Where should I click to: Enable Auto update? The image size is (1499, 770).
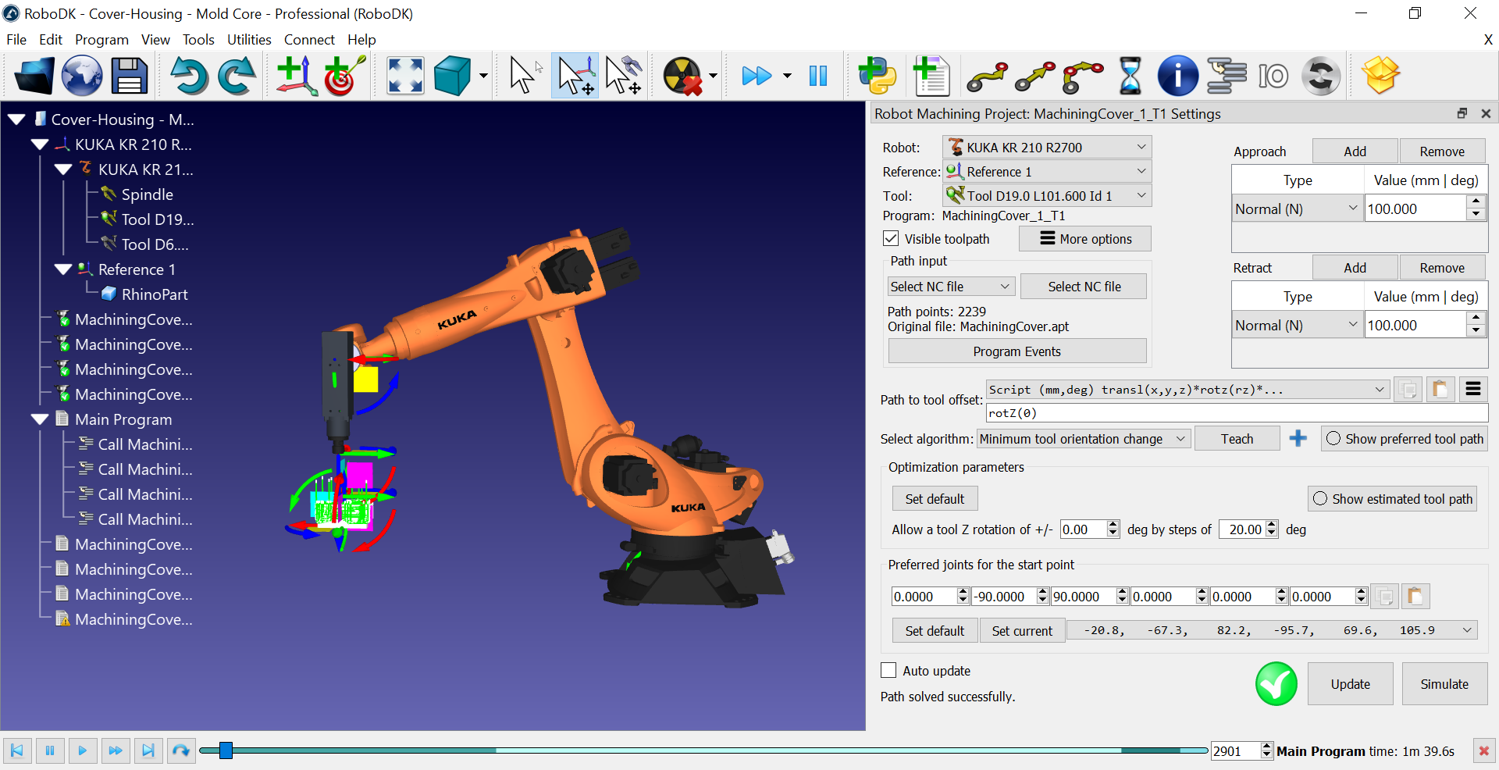click(x=888, y=670)
